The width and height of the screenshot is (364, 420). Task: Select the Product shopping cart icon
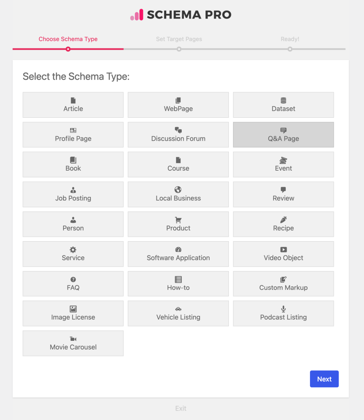point(178,220)
